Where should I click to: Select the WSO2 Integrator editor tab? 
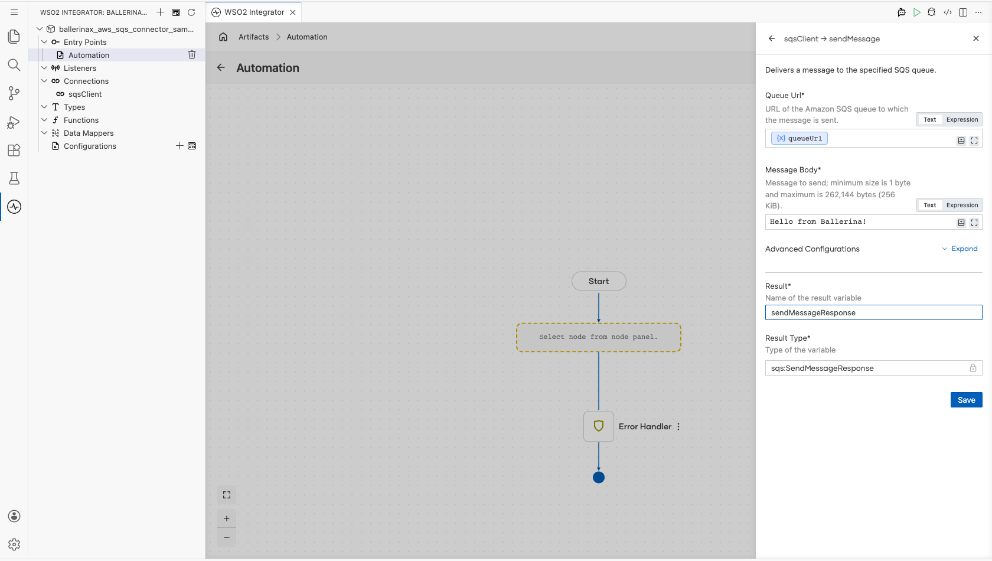coord(254,12)
